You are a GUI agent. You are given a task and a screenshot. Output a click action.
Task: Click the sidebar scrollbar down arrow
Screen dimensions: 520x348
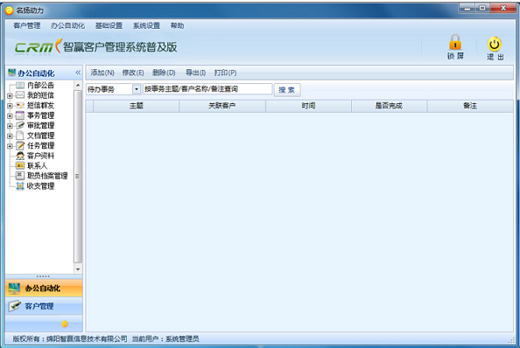pos(78,269)
